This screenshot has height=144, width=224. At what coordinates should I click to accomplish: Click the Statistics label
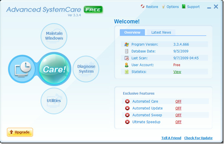coord(139,72)
